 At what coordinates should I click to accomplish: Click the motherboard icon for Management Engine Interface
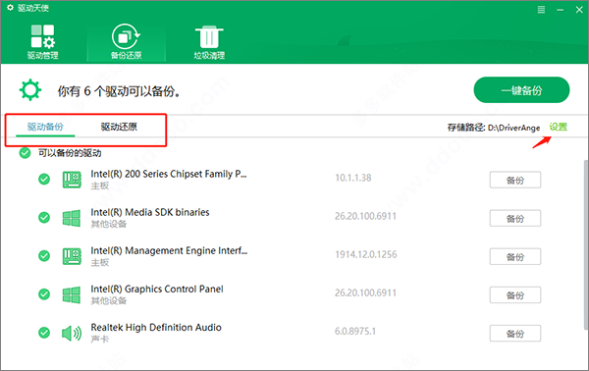[x=72, y=256]
